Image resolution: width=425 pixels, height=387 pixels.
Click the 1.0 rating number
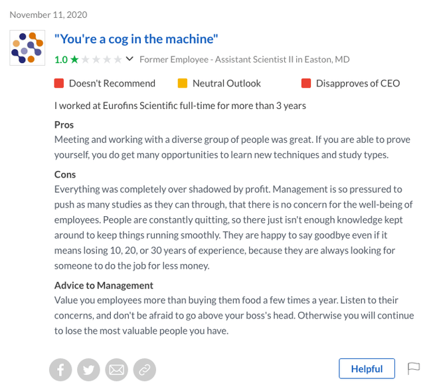click(x=60, y=60)
